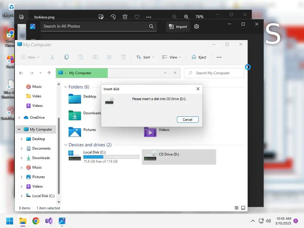Collapse the Folders (6) group

click(x=66, y=87)
